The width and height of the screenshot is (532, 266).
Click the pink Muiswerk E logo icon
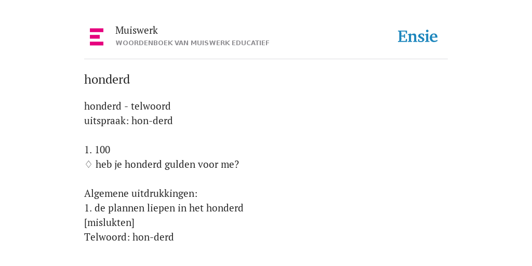[97, 37]
